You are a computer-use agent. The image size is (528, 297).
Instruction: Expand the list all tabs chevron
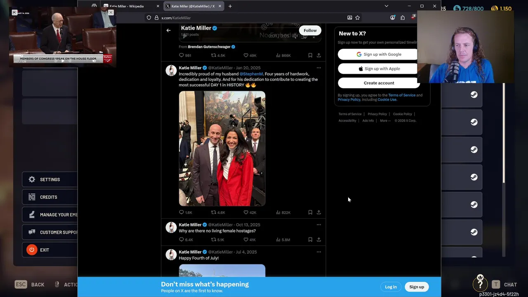(x=387, y=6)
